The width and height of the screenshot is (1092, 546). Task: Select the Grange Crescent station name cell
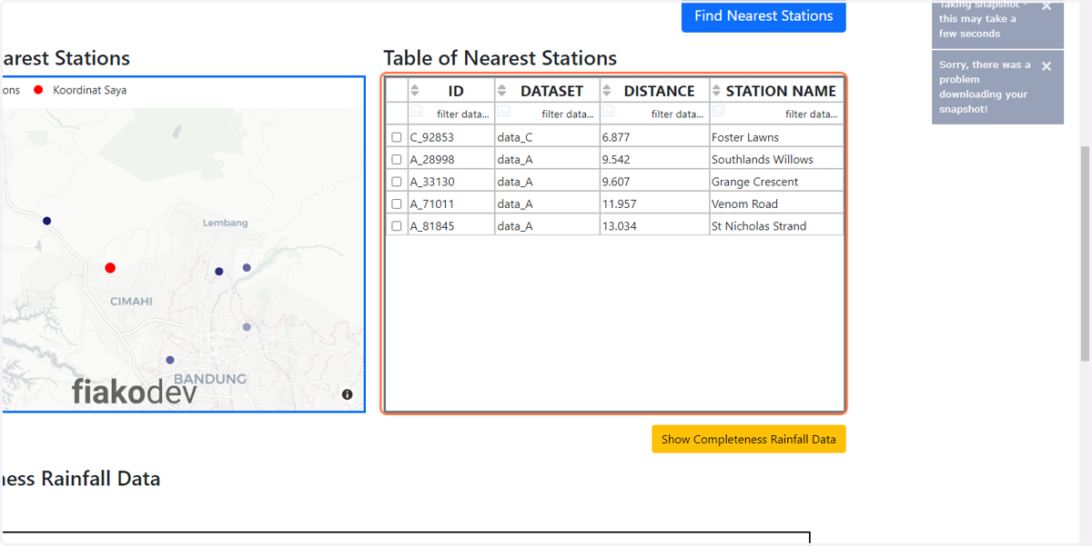click(x=776, y=182)
